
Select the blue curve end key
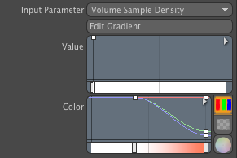tap(206, 135)
